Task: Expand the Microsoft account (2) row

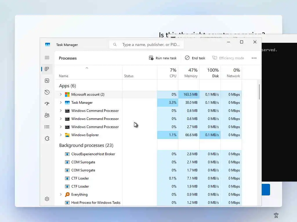Action: click(61, 95)
